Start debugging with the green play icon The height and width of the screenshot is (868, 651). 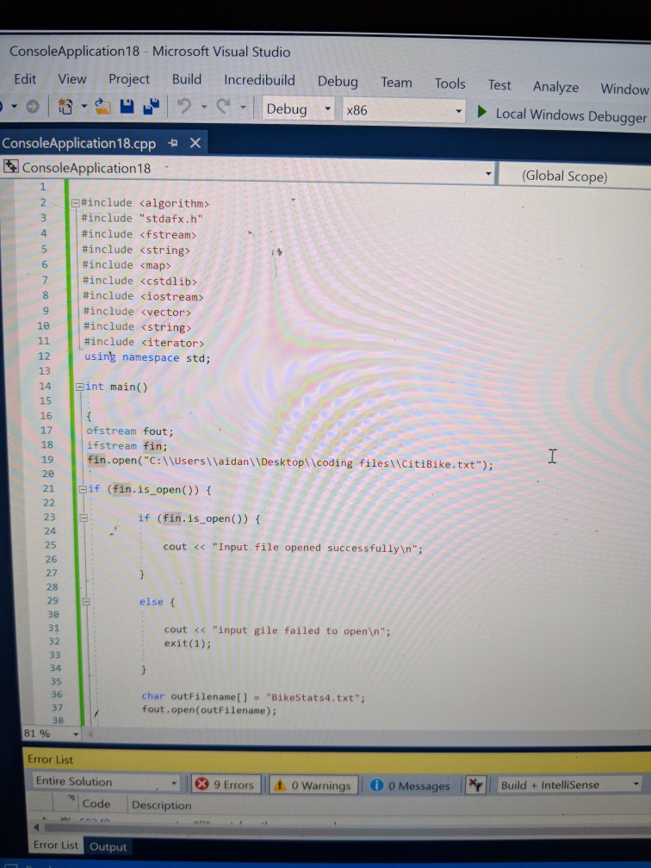pos(481,112)
